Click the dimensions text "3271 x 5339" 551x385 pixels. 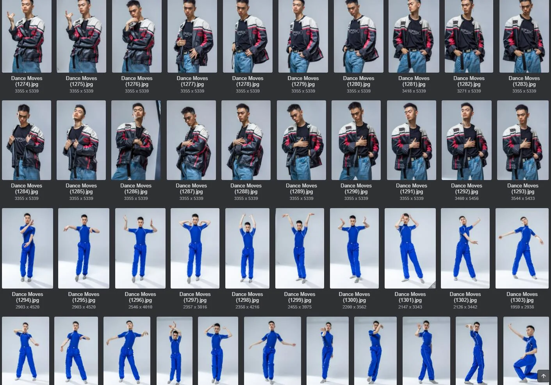click(x=469, y=91)
